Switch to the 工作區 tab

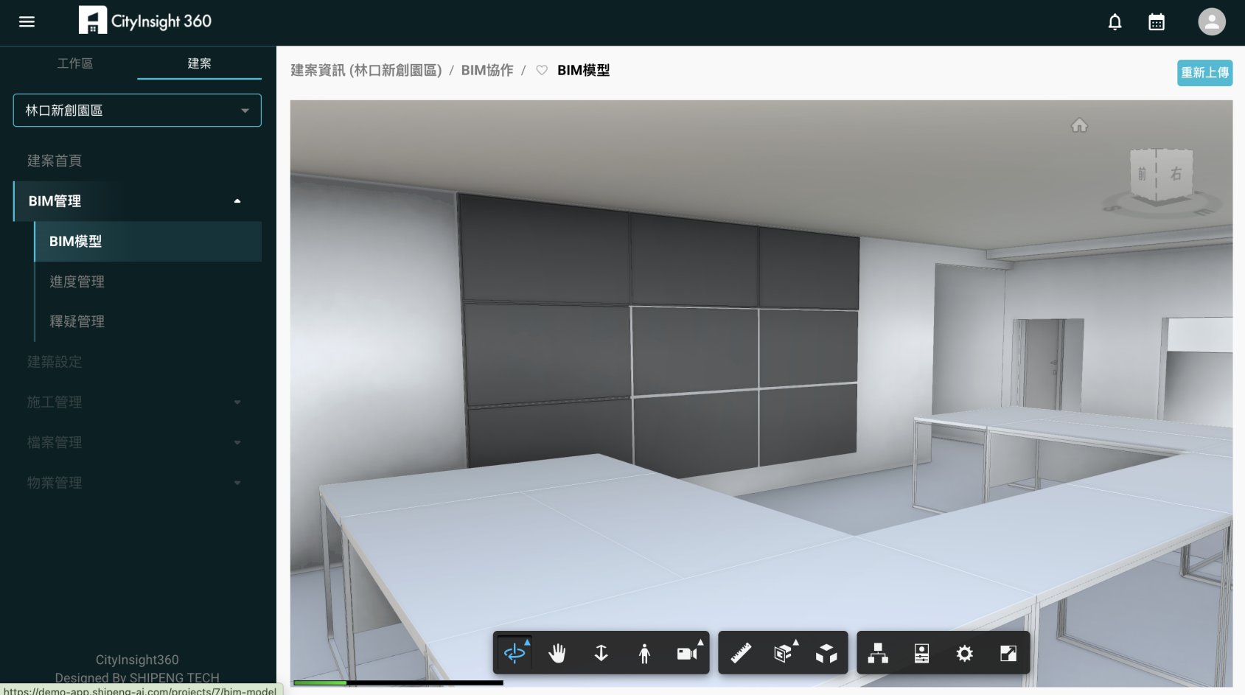tap(75, 63)
